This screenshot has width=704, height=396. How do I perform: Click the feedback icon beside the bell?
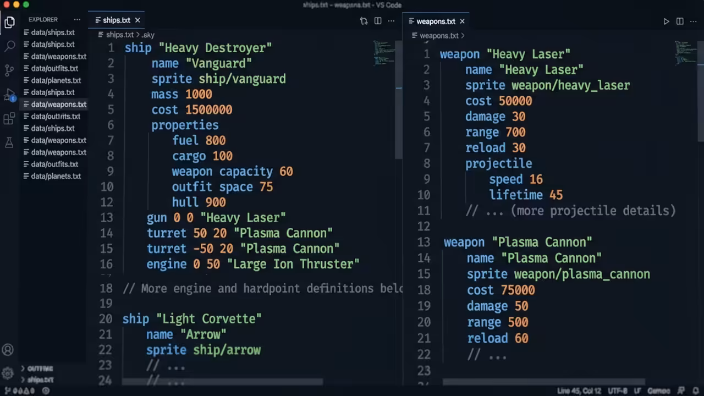pos(681,391)
